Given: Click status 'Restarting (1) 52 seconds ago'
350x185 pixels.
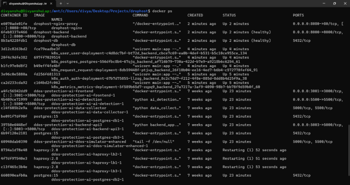Looking at the screenshot, I should (x=254, y=150).
